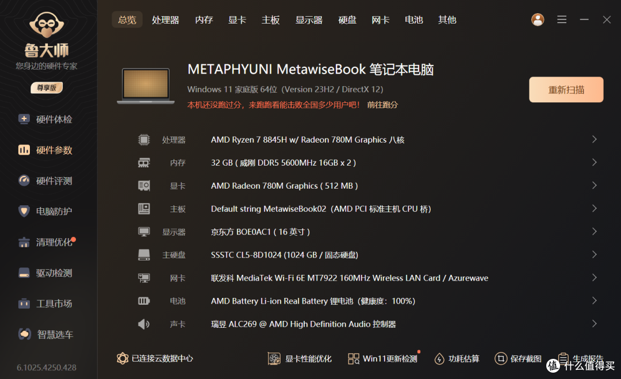Viewport: 621px width, 379px height.
Task: Click the graphics card icon
Action: pyautogui.click(x=144, y=186)
